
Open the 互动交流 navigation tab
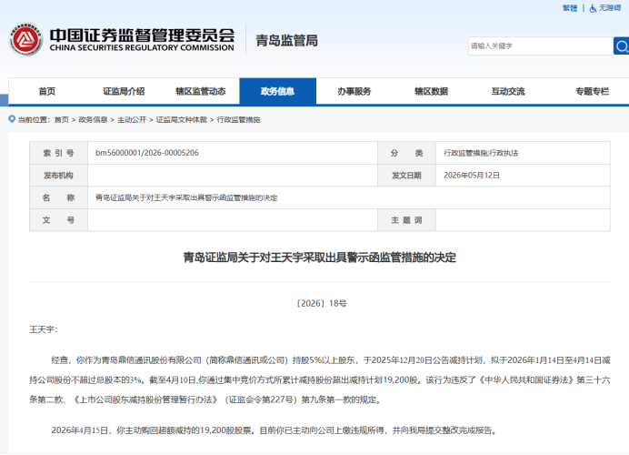(x=508, y=92)
